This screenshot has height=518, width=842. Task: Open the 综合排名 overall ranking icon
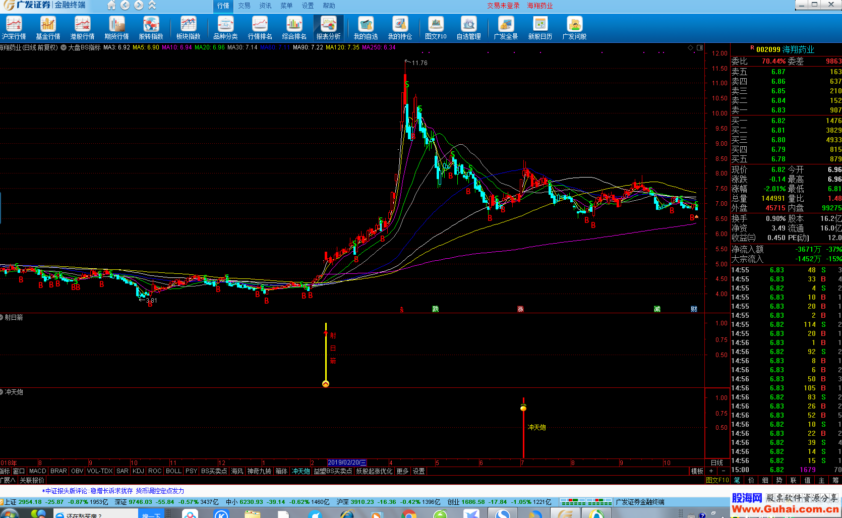tap(294, 28)
